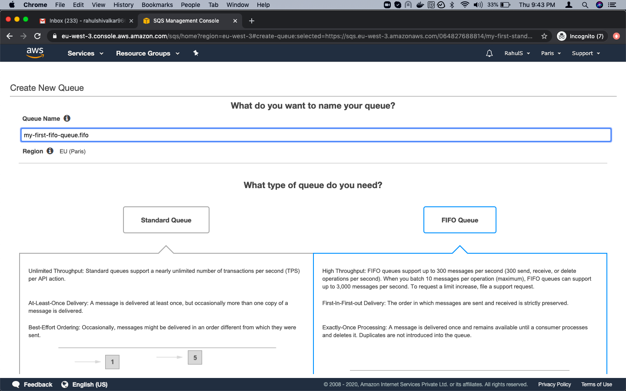Open macOS Spotlight search icon
This screenshot has width=626, height=391.
[585, 5]
